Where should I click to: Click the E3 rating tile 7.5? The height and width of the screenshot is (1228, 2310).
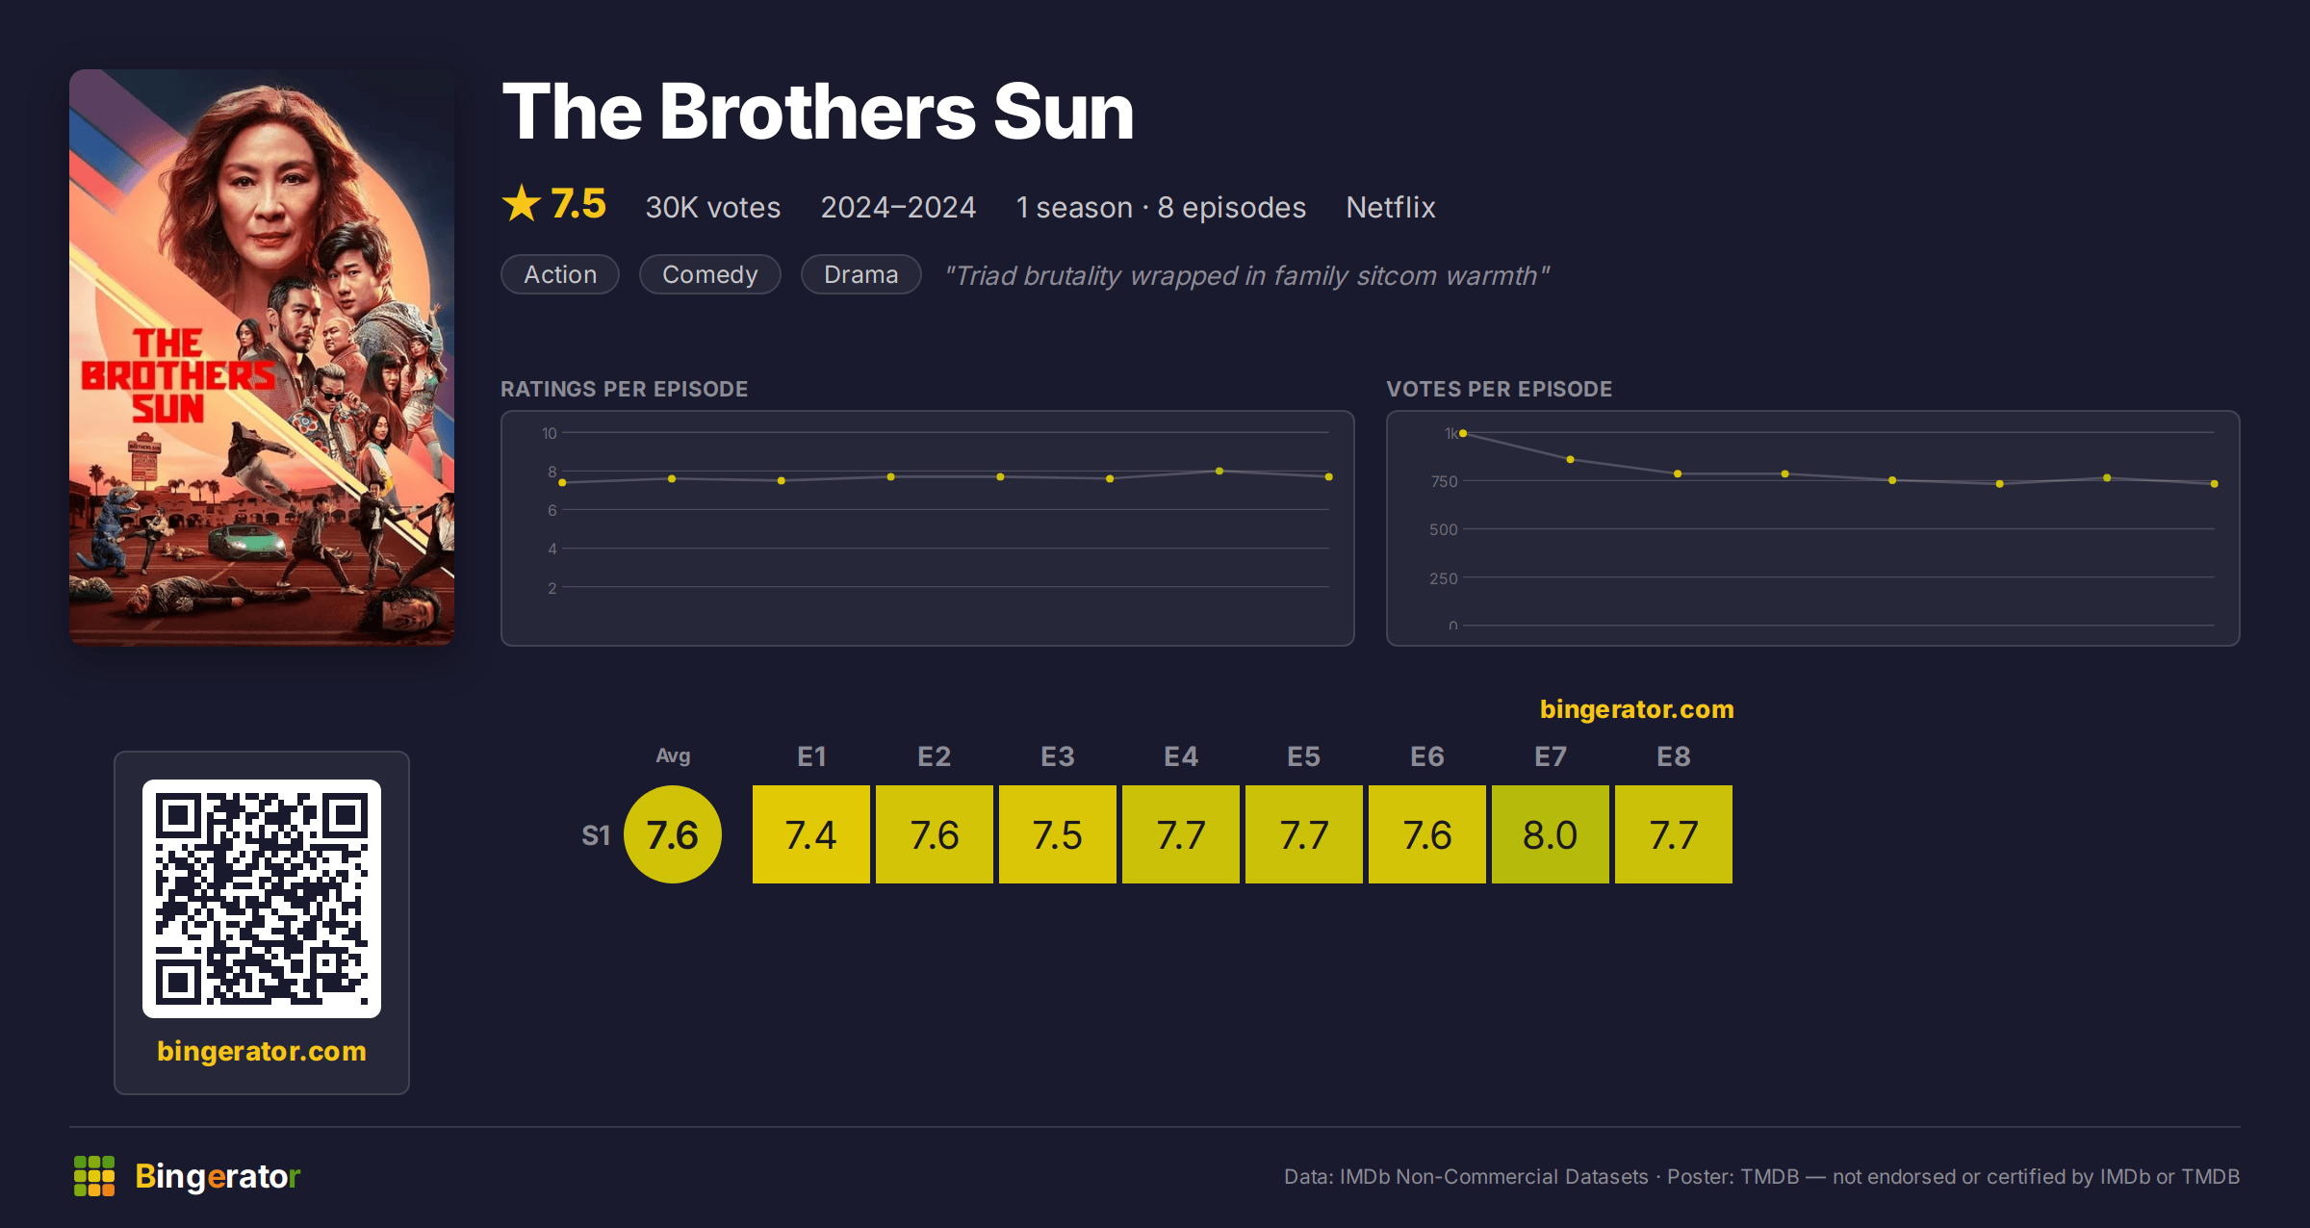pos(1058,834)
